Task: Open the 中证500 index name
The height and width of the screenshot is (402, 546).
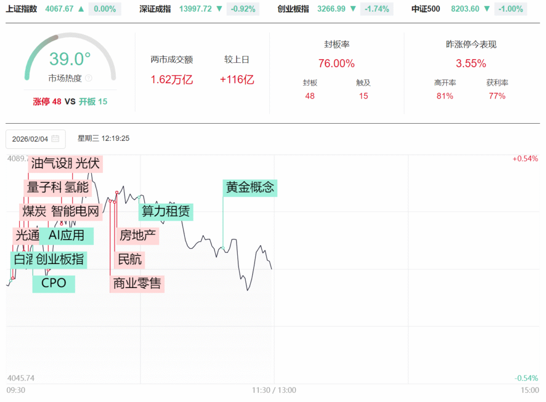Action: (426, 9)
